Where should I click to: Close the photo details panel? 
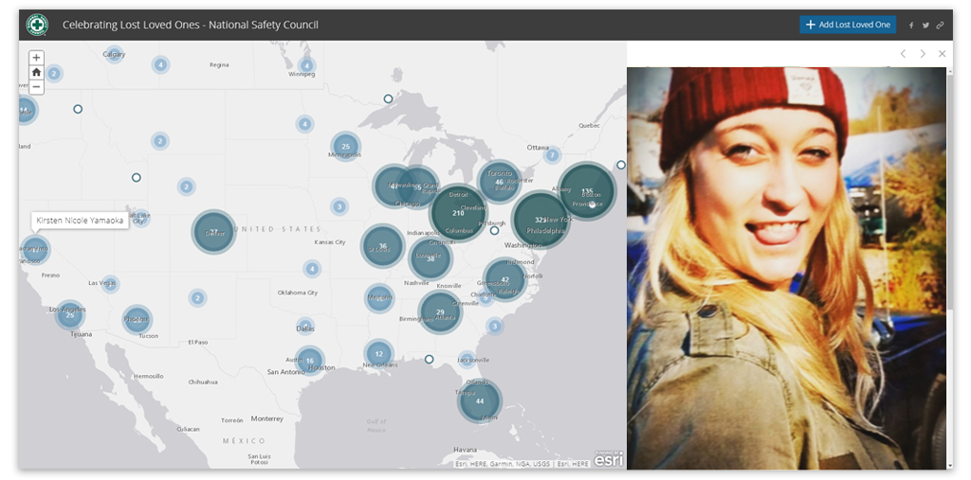point(942,54)
